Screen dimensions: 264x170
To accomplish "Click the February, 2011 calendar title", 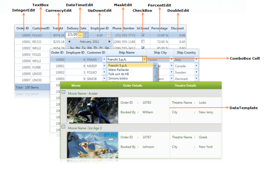I will [89, 42].
